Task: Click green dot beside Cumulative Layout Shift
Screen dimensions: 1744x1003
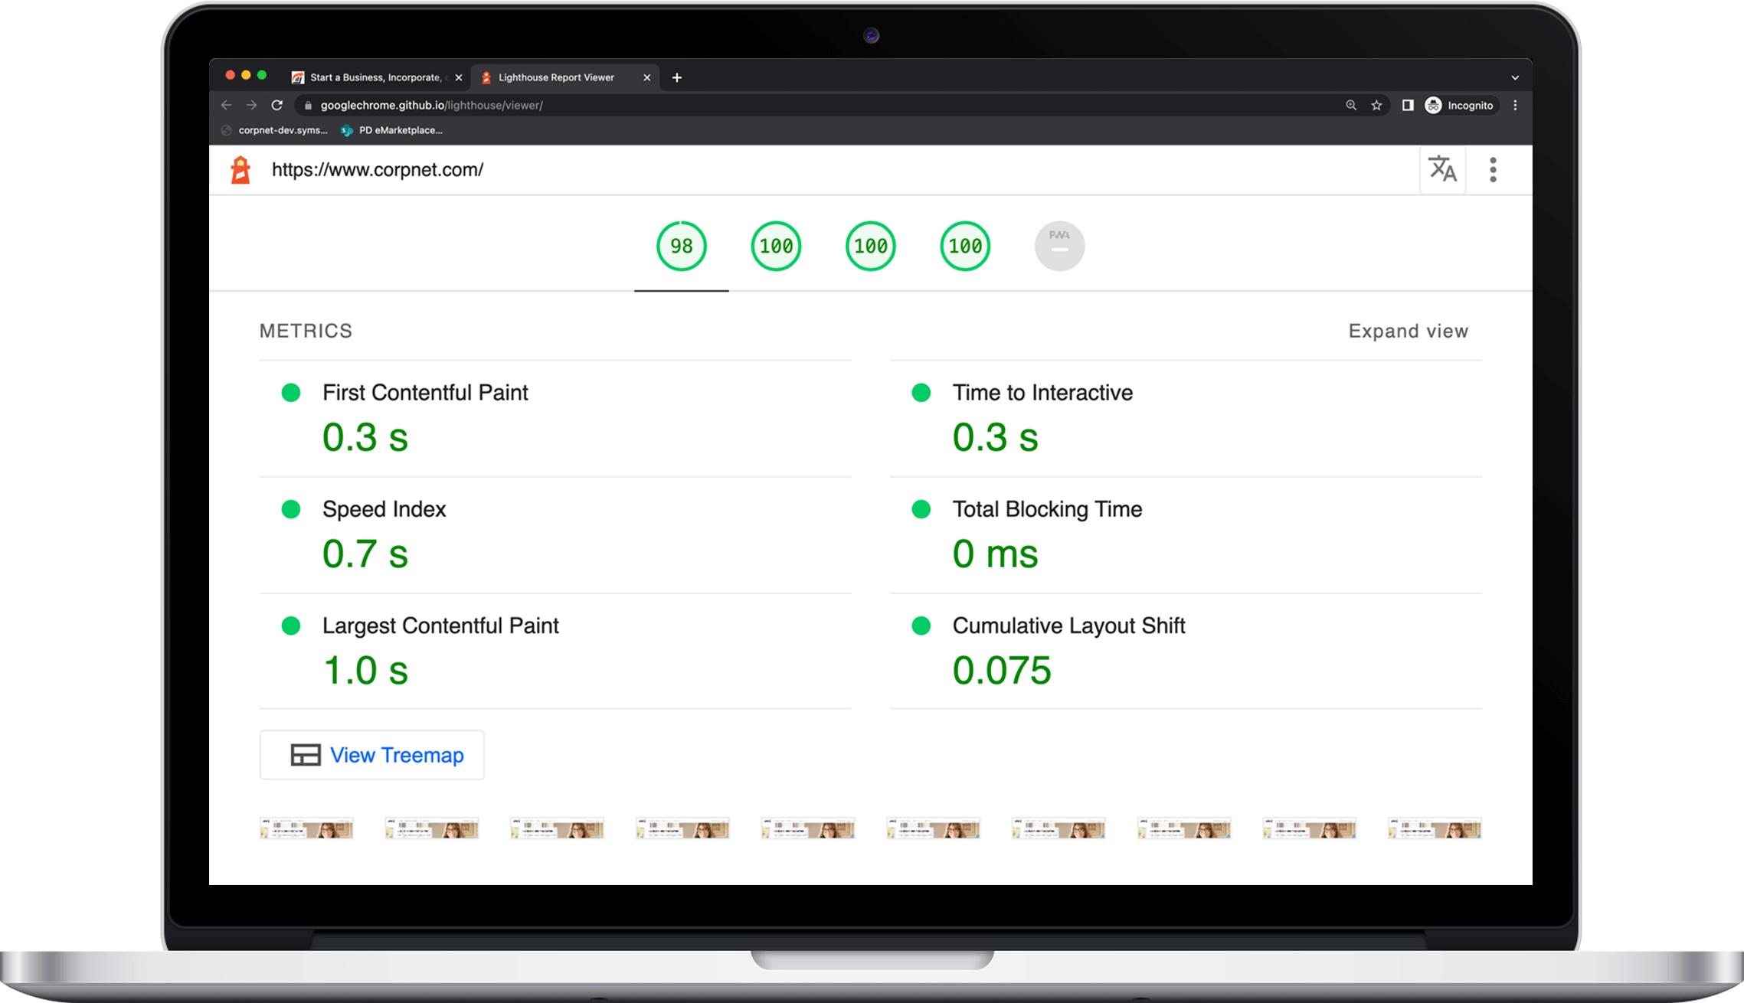Action: [x=921, y=626]
